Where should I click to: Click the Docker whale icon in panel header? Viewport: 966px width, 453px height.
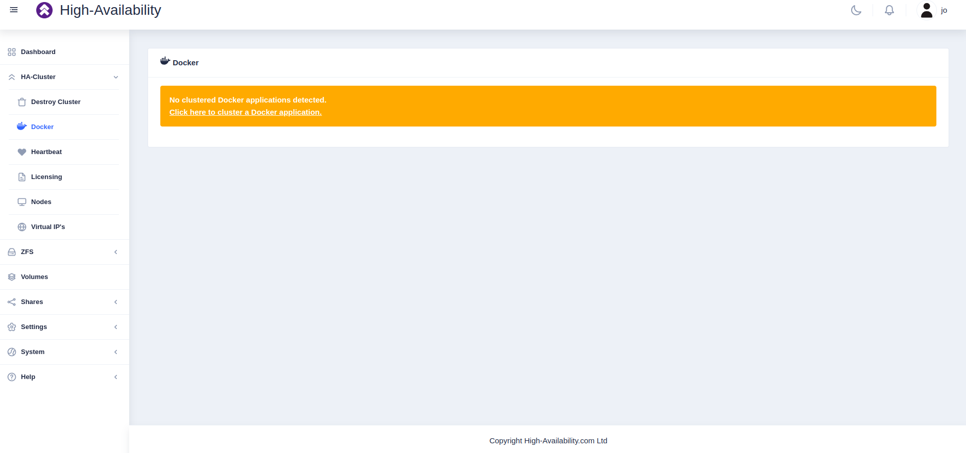coord(165,61)
